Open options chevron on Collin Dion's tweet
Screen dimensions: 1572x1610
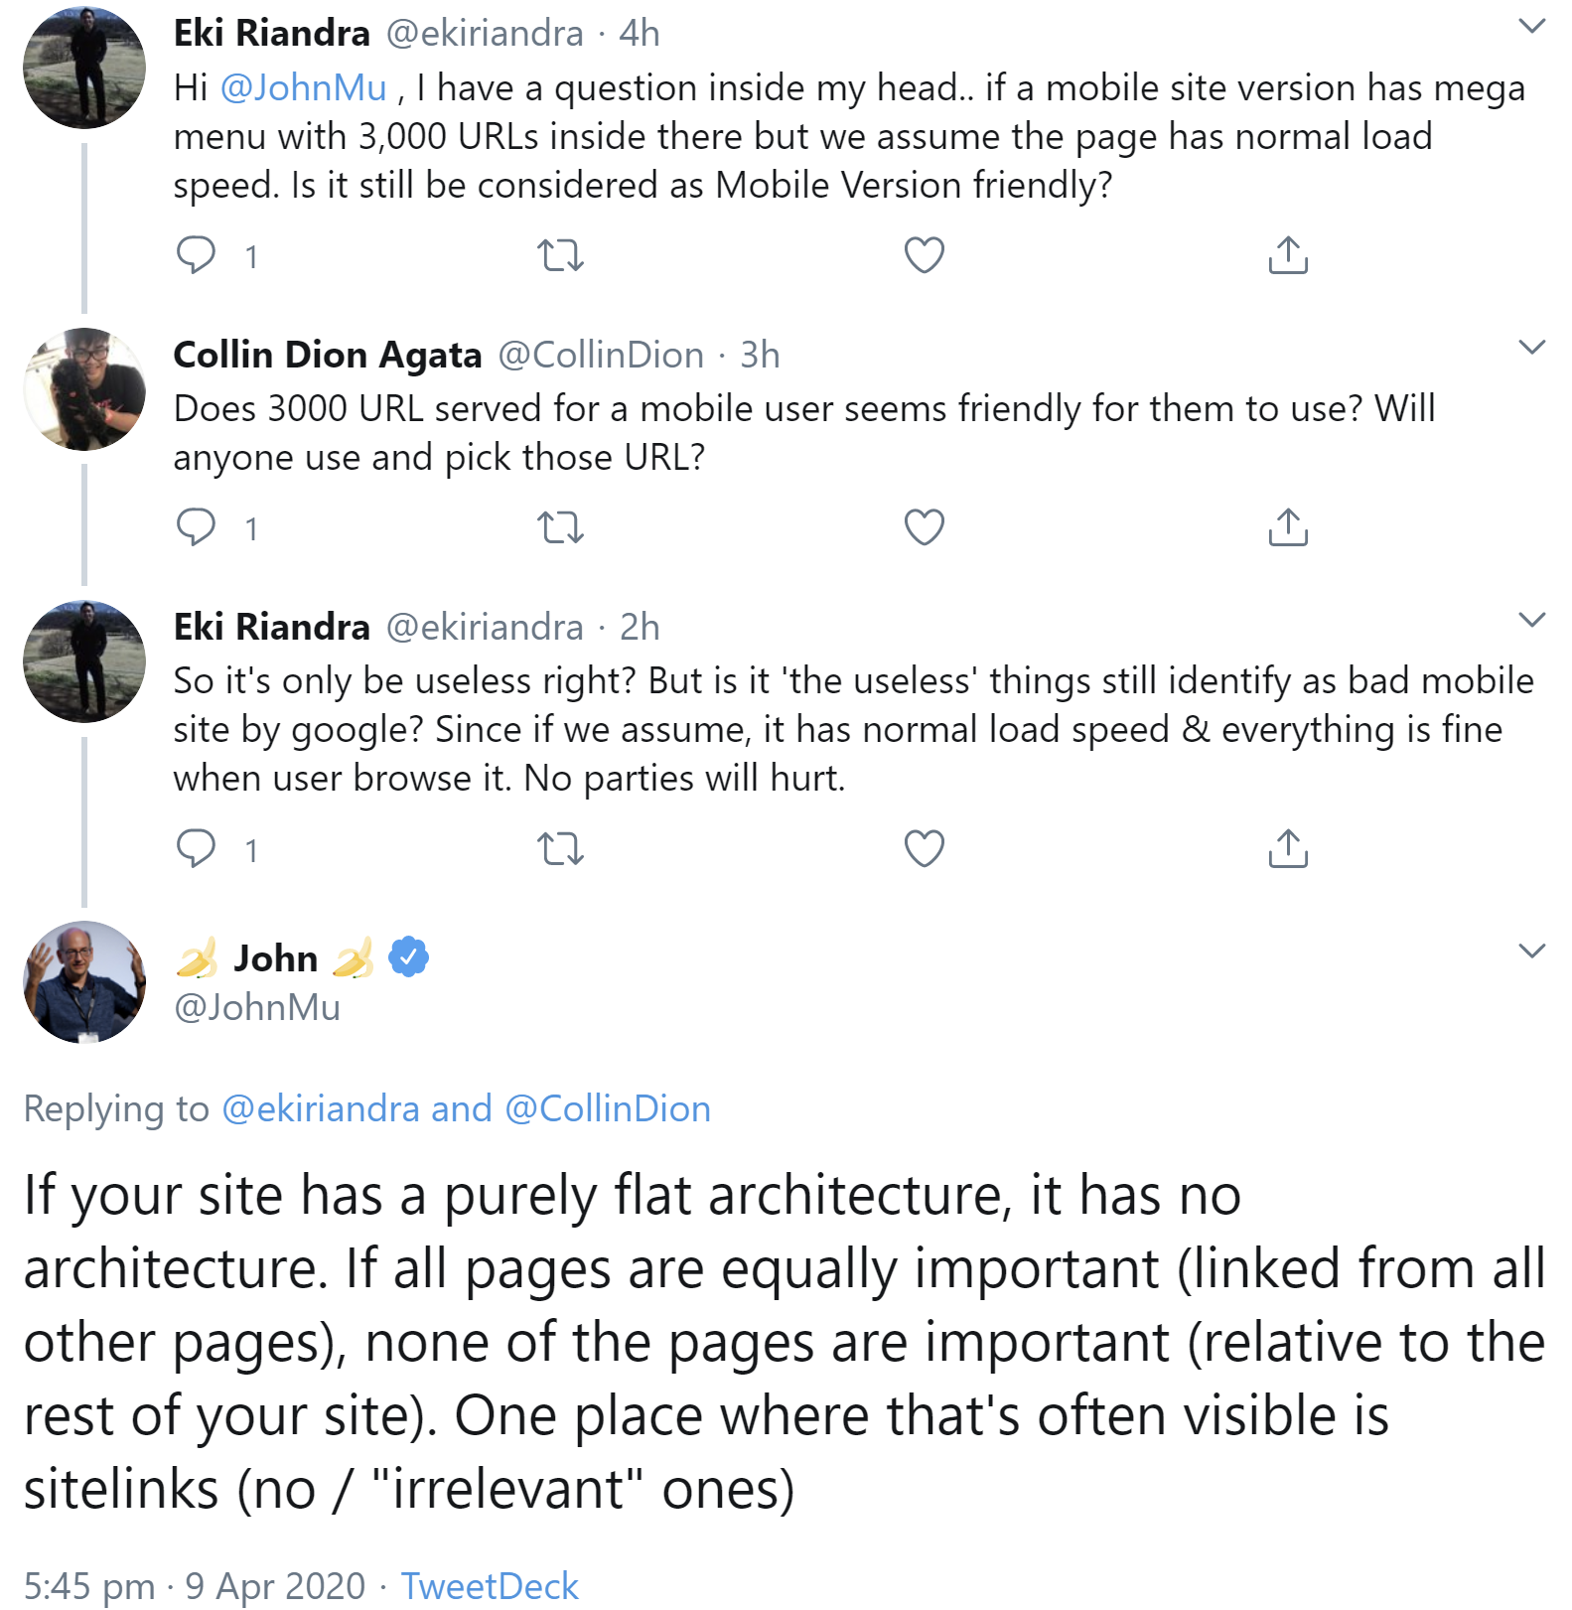pyautogui.click(x=1532, y=347)
